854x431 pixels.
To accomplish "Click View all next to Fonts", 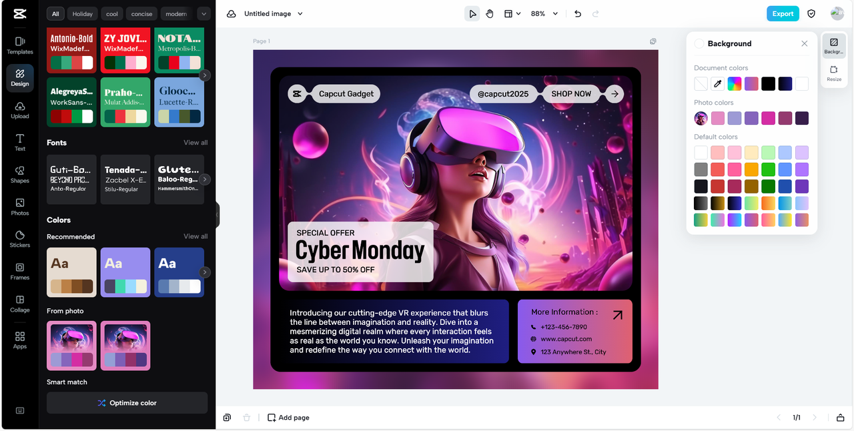I will point(195,142).
